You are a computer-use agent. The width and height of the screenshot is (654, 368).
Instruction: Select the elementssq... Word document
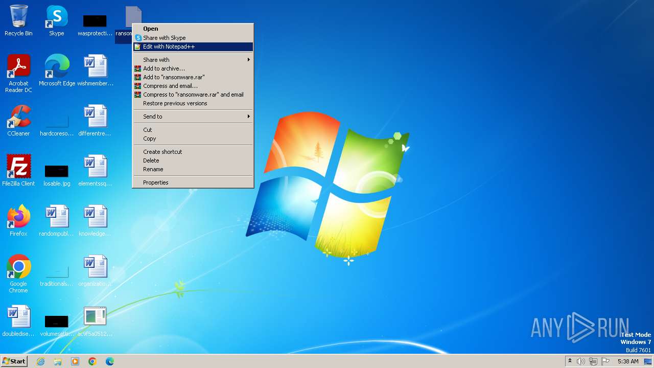[95, 170]
